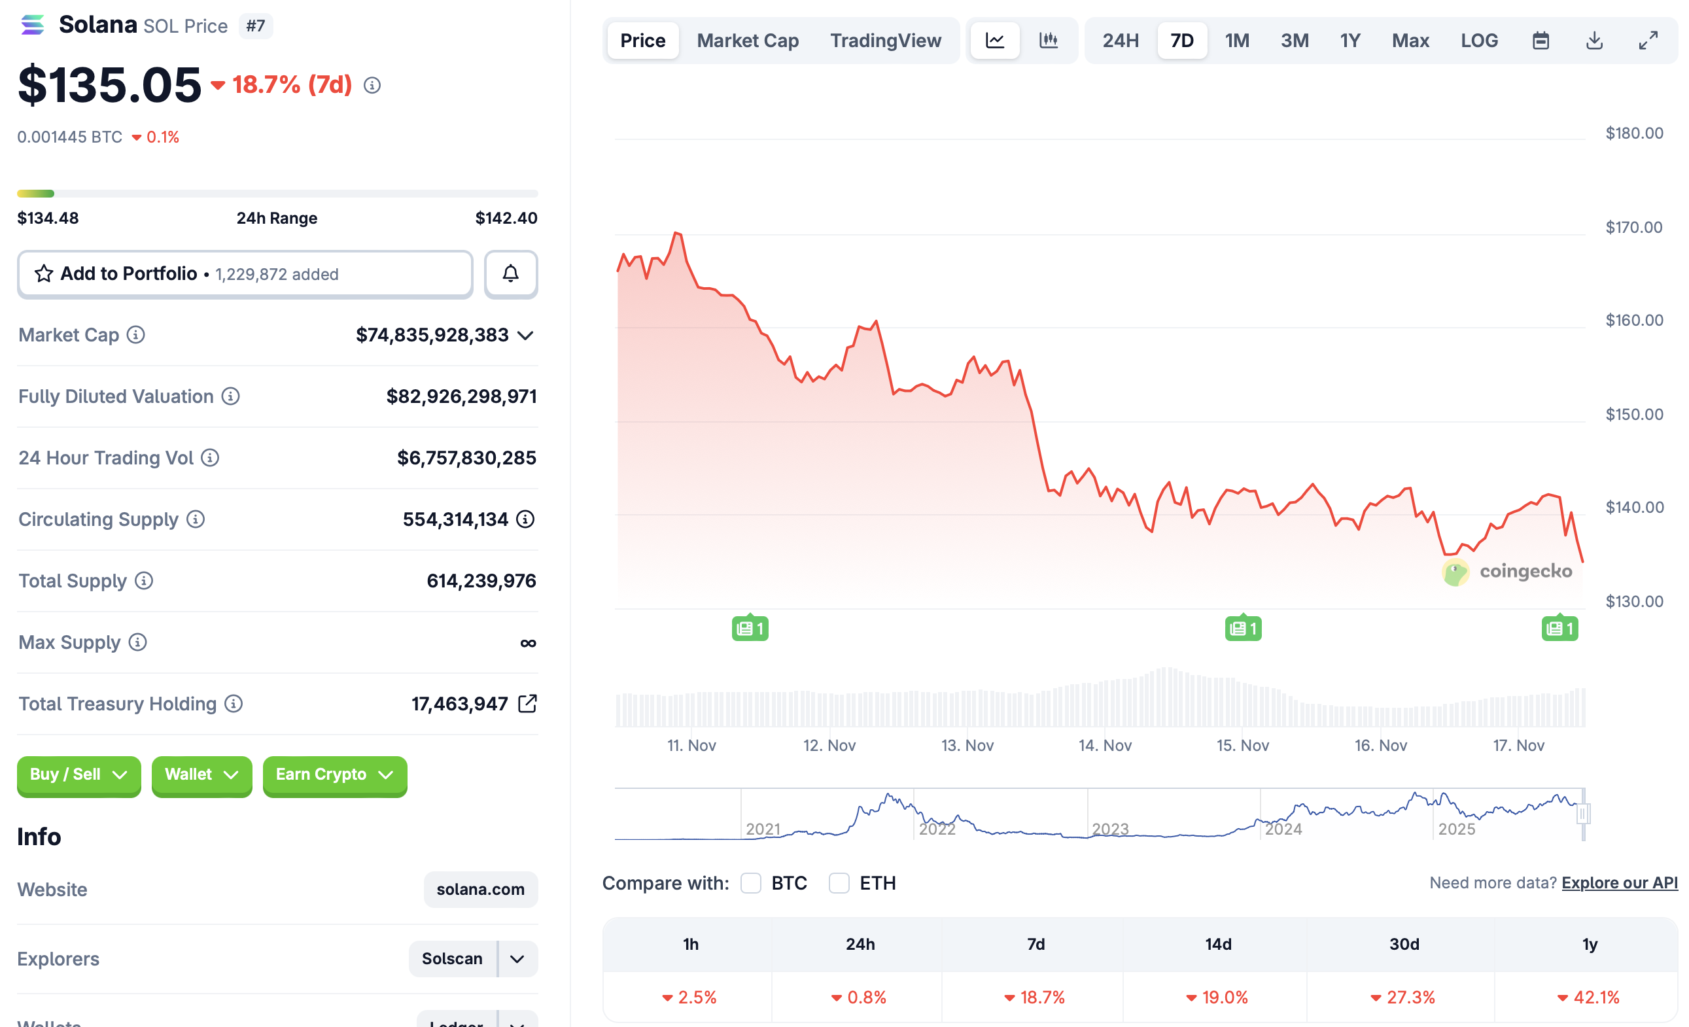Enable the BTC comparison checkbox
This screenshot has width=1689, height=1027.
750,883
